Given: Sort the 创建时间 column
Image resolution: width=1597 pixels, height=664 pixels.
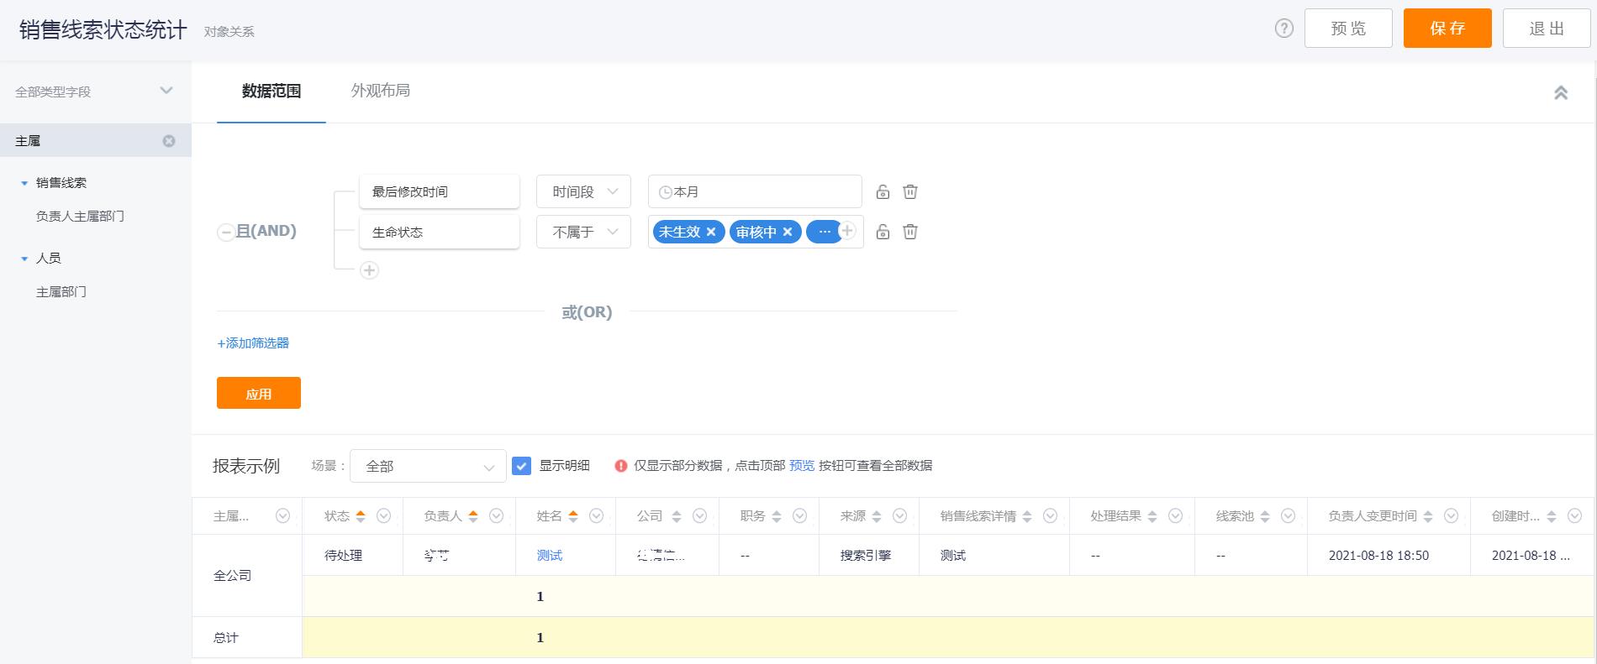Looking at the screenshot, I should [x=1552, y=516].
